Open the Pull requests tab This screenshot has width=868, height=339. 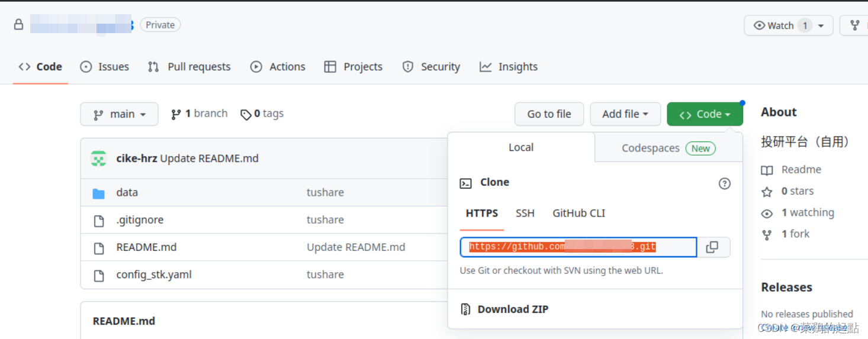tap(189, 67)
